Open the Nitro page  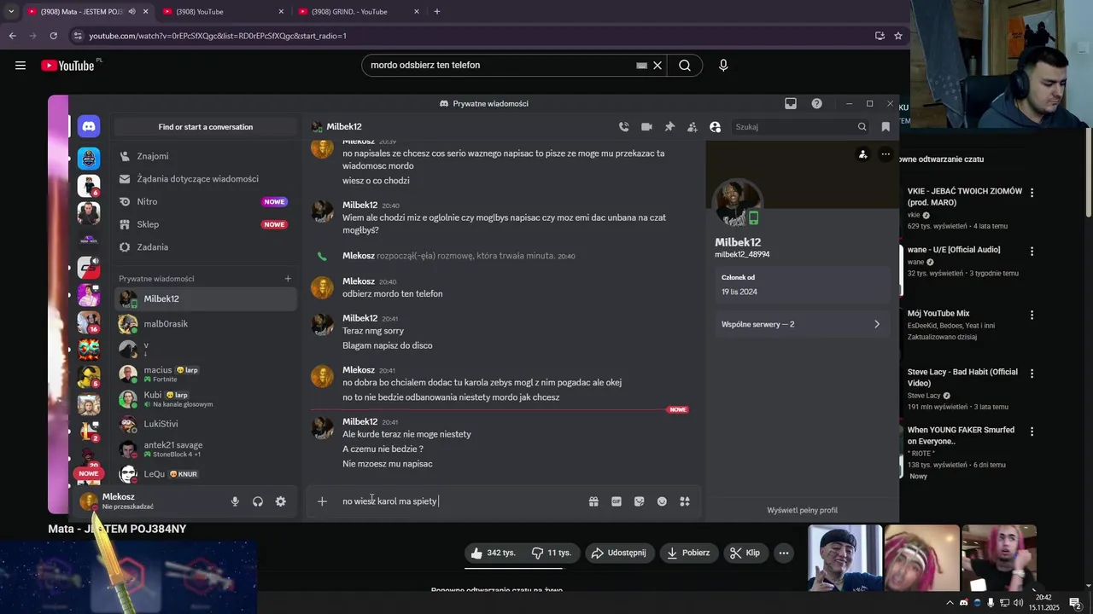tap(206, 201)
